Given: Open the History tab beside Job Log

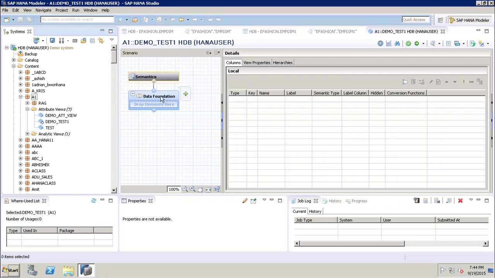Looking at the screenshot, I should point(332,201).
